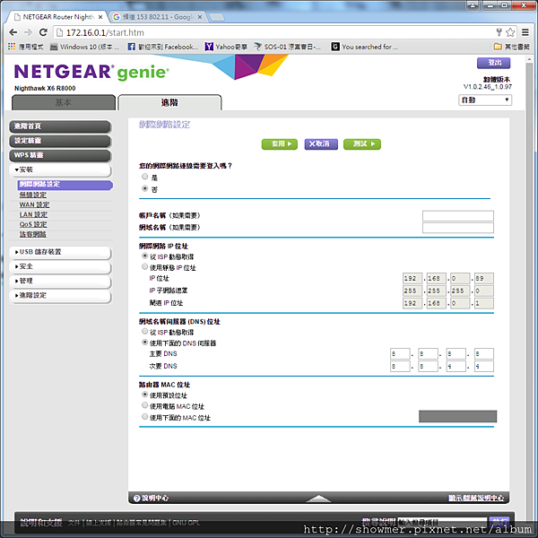Click the last secondary DNS octet field

pyautogui.click(x=484, y=366)
